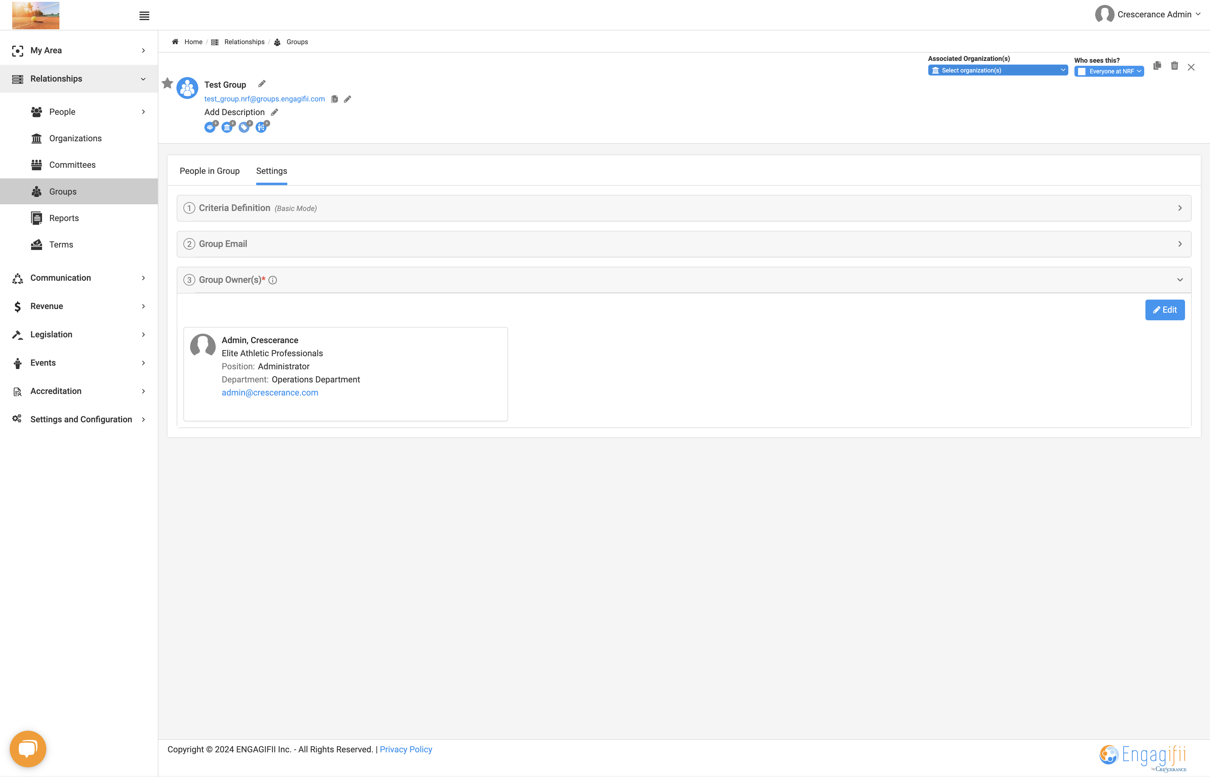Open the Privacy Policy link
This screenshot has height=777, width=1210.
[406, 749]
